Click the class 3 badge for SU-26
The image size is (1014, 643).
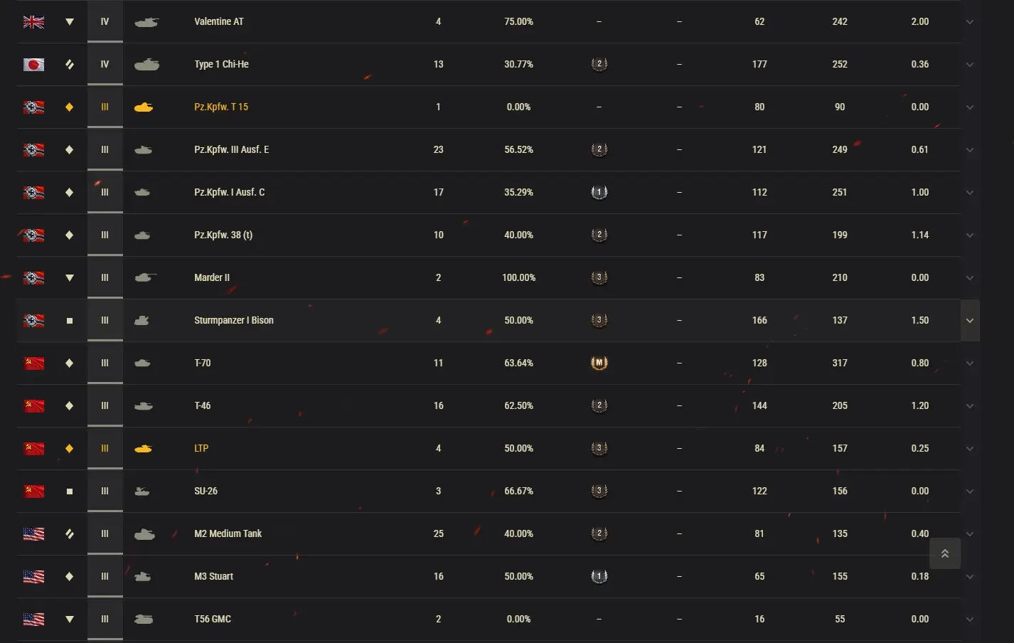point(599,491)
